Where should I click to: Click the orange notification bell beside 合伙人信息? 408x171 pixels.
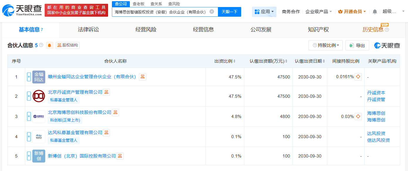(x=49, y=45)
